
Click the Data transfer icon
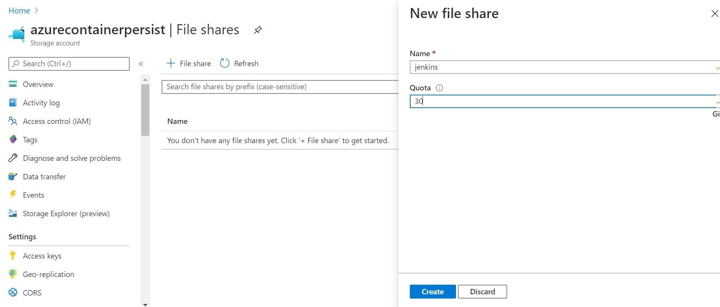(x=13, y=176)
